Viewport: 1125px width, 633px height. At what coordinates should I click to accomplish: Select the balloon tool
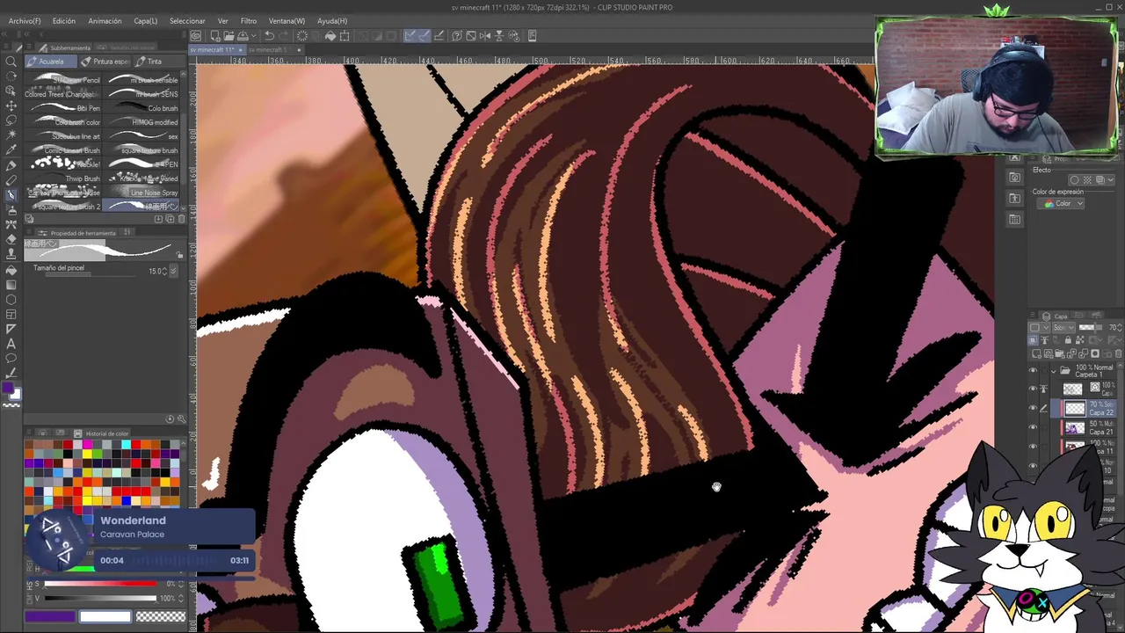(x=11, y=358)
